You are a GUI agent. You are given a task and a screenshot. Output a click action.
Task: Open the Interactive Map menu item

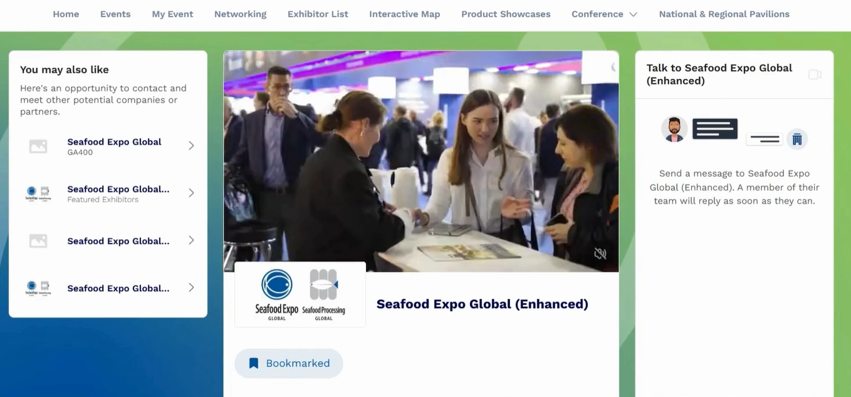405,14
